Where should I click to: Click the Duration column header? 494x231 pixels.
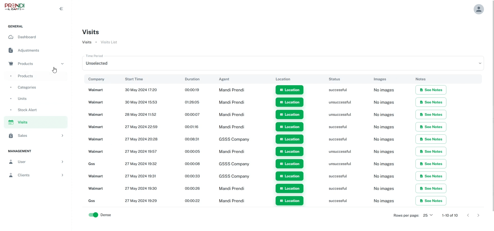coord(192,79)
